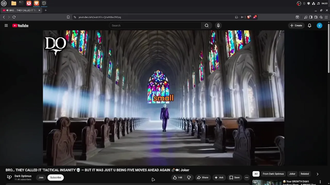The image size is (330, 185).
Task: Share the video
Action: pyautogui.click(x=203, y=178)
